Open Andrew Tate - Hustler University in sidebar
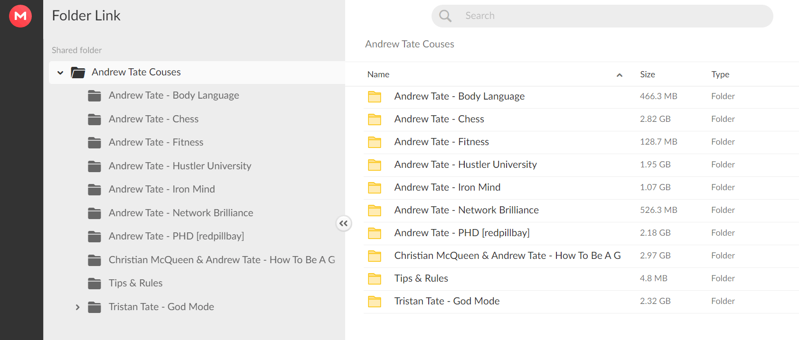The height and width of the screenshot is (340, 799). (x=180, y=166)
